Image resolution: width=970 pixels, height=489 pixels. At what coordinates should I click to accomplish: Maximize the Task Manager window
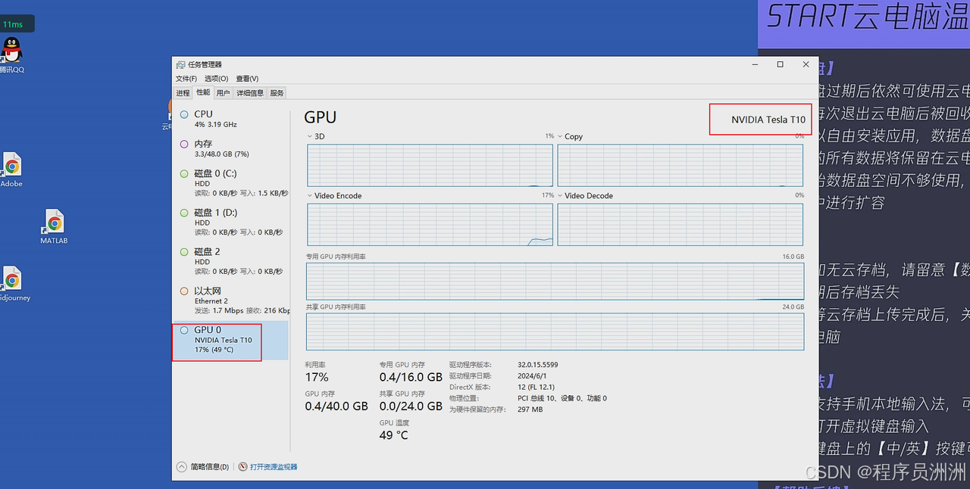780,64
